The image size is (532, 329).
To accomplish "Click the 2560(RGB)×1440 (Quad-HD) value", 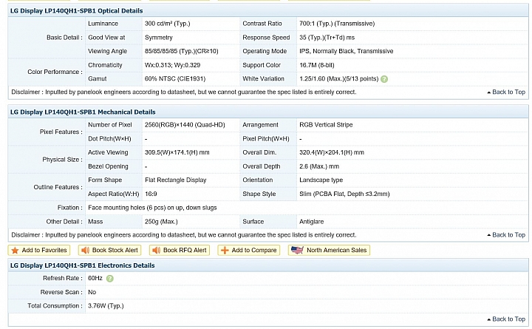I will (x=185, y=125).
